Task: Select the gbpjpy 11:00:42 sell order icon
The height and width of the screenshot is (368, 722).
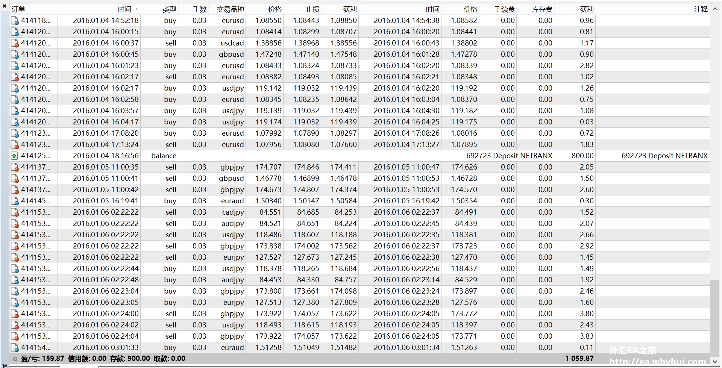Action: [15, 190]
